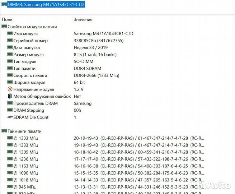Select the DIMM3 Samsung M471A1K43CB1-CTD device entry

point(46,5)
